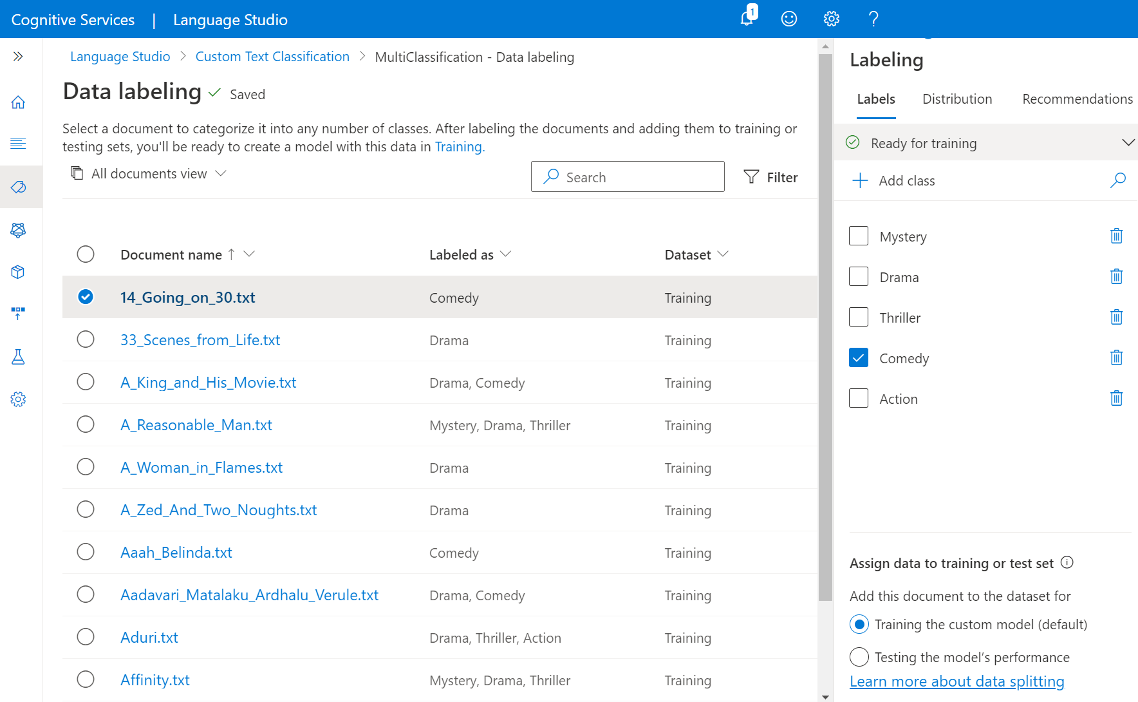Open Learn more about data splitting
This screenshot has height=702, width=1138.
point(957,681)
